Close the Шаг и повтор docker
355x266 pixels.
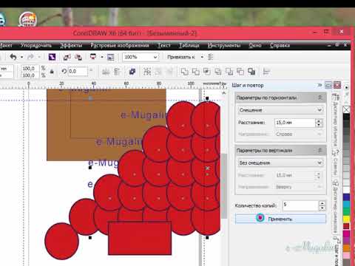point(337,85)
